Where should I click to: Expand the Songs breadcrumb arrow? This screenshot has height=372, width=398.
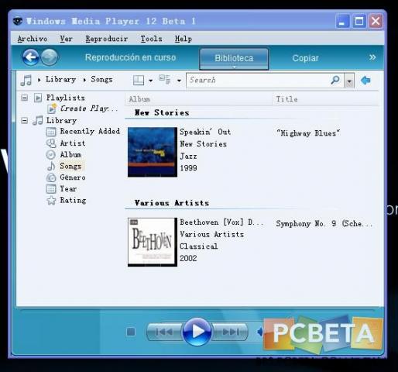[84, 80]
